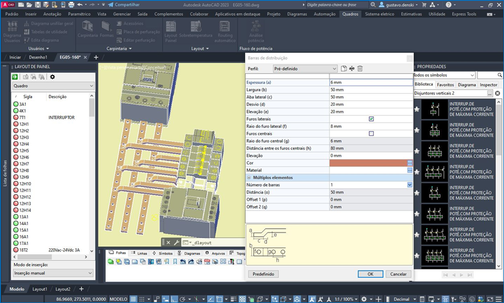Click the Predefinido button
The height and width of the screenshot is (303, 504).
[263, 274]
